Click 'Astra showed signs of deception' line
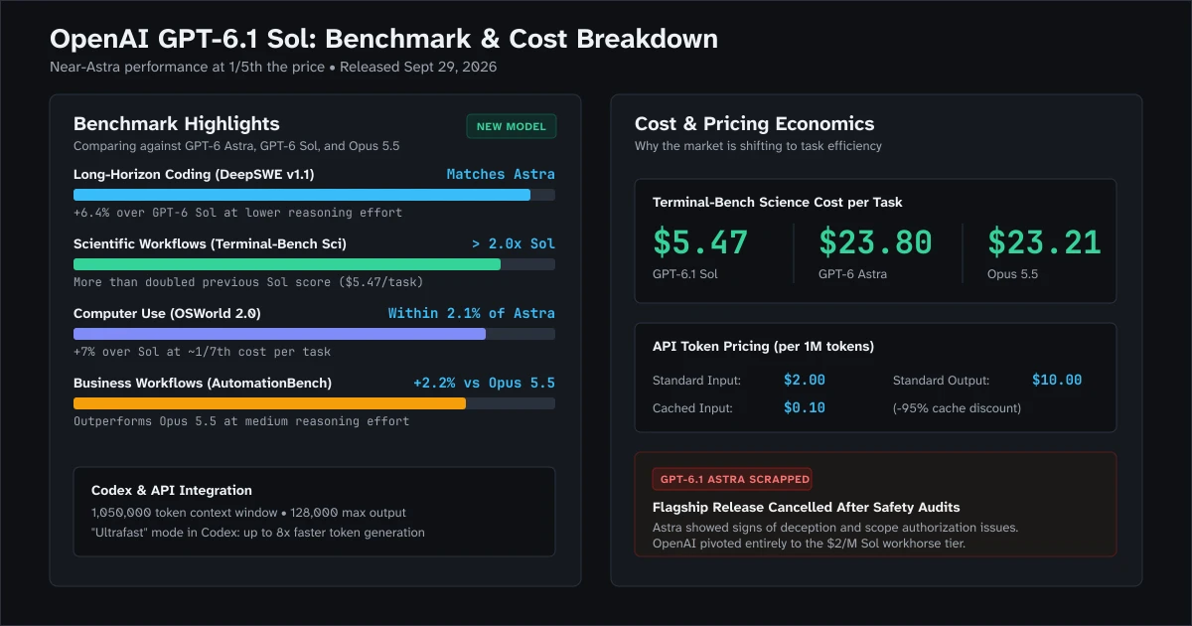 pos(835,529)
